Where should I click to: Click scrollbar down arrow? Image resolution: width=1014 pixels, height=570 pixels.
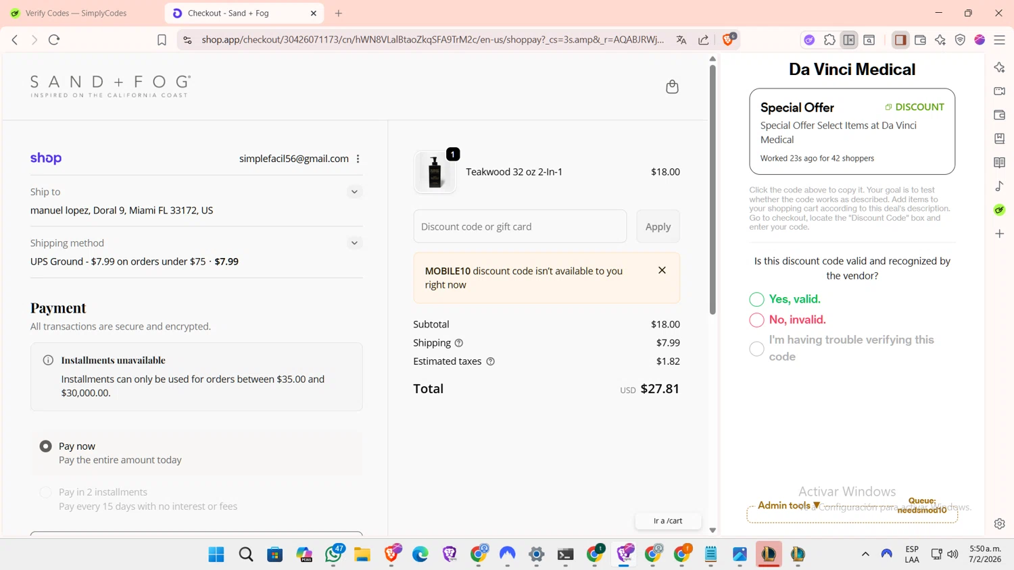[713, 530]
